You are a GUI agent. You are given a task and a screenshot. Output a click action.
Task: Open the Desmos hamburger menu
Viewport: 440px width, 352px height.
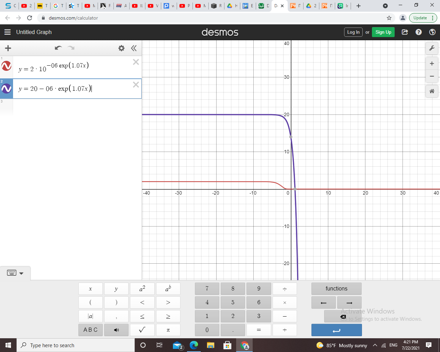pos(8,32)
